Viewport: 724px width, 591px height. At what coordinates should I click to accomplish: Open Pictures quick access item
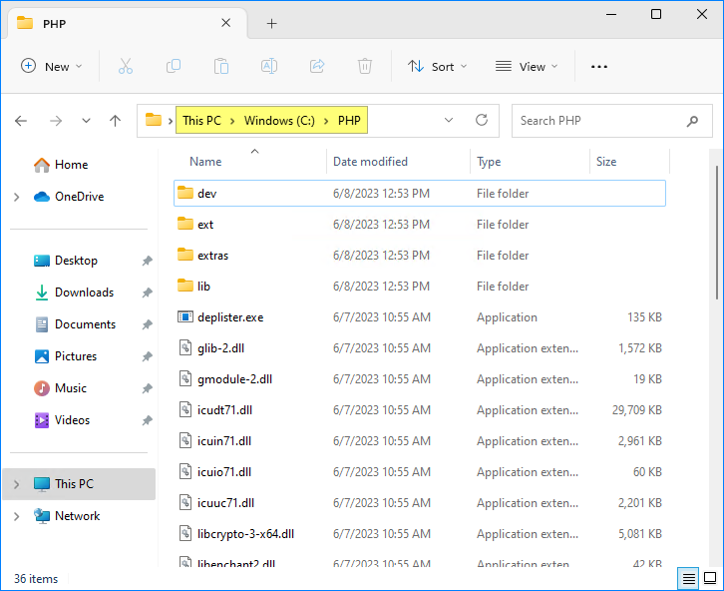pyautogui.click(x=66, y=356)
